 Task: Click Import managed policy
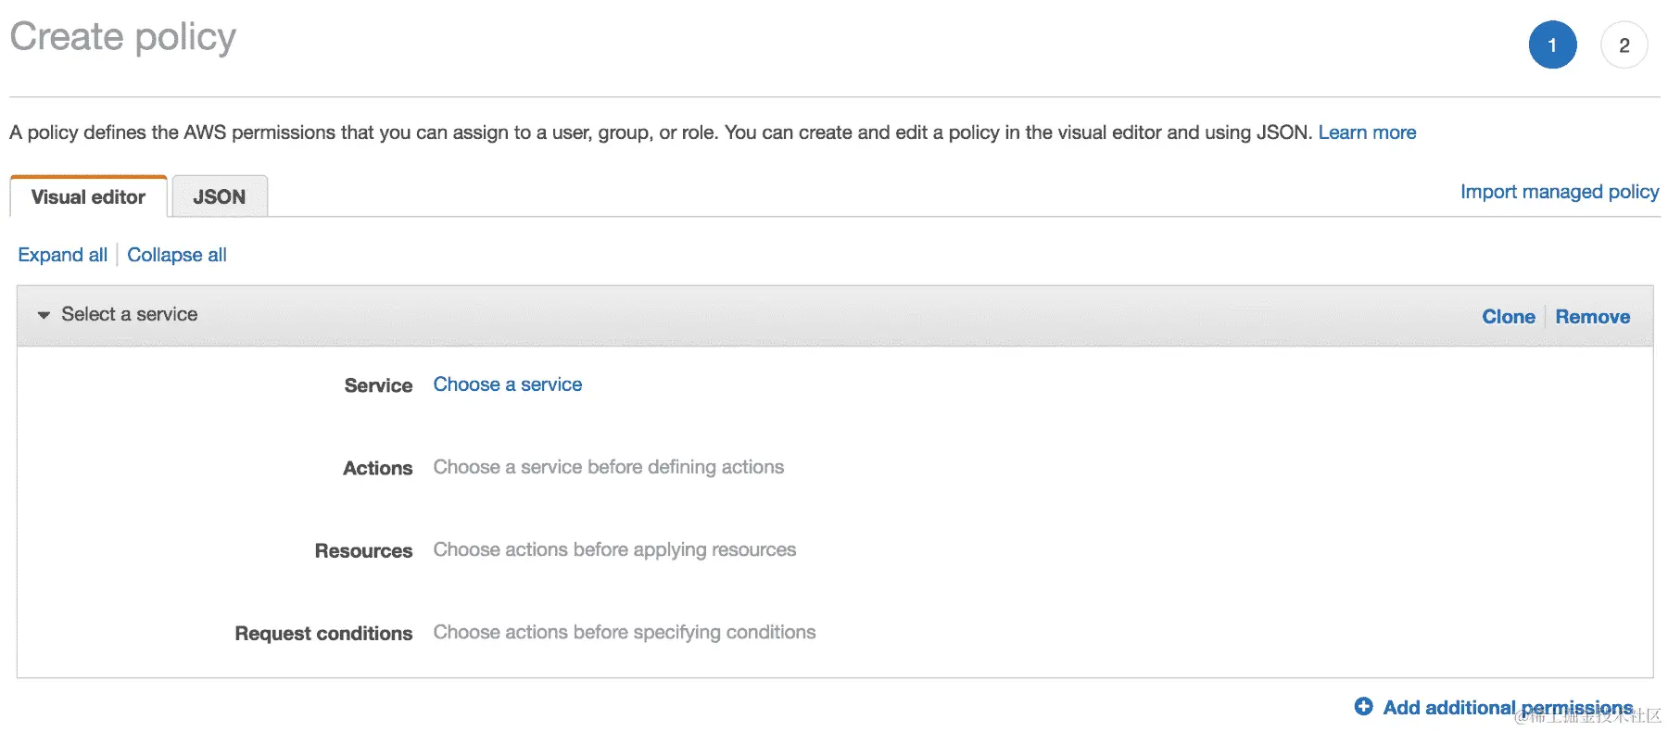click(x=1560, y=192)
